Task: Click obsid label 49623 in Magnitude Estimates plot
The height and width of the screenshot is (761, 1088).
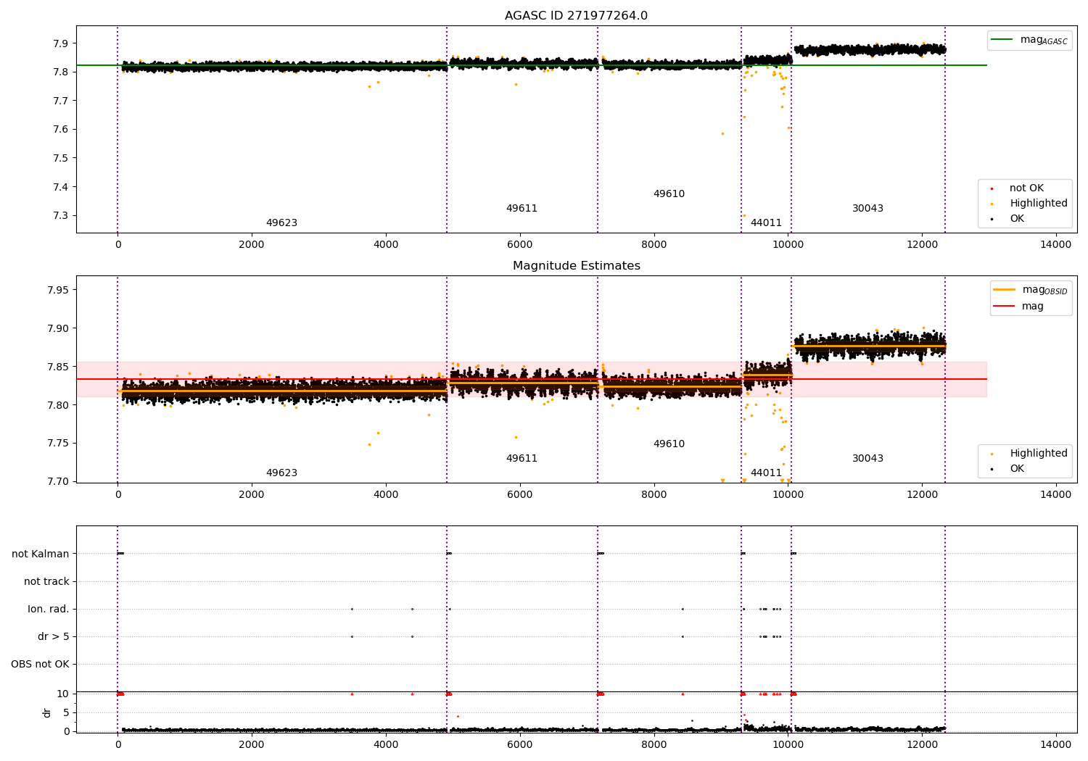Action: click(281, 473)
